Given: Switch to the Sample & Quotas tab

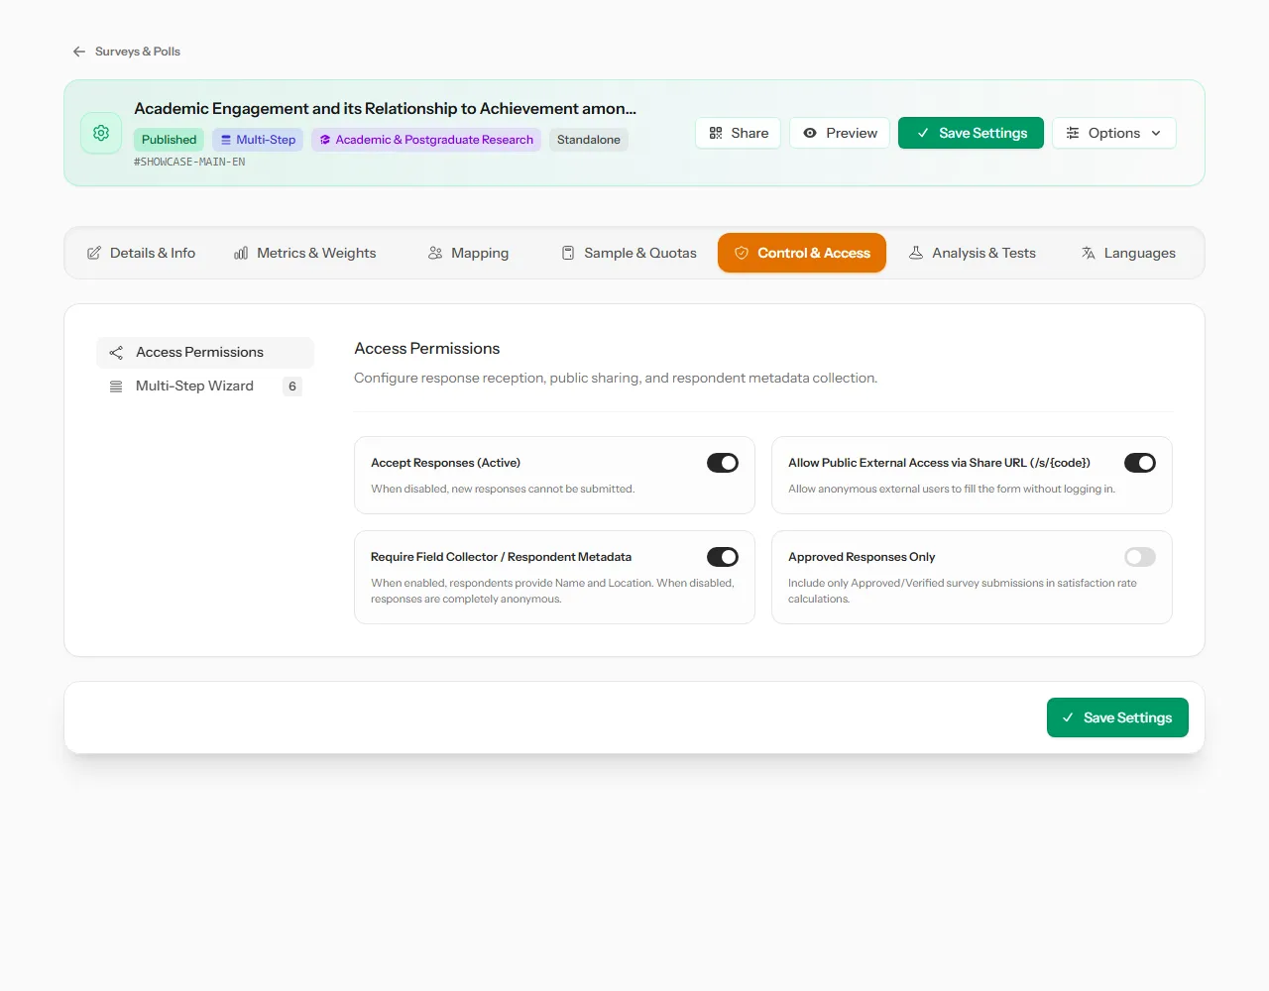Looking at the screenshot, I should (x=629, y=253).
